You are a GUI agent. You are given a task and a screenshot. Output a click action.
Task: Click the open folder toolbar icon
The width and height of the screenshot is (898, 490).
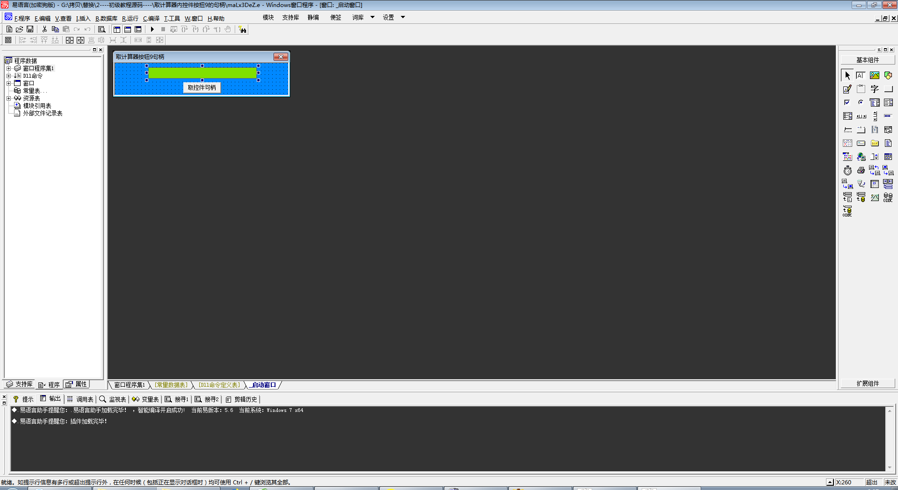19,29
